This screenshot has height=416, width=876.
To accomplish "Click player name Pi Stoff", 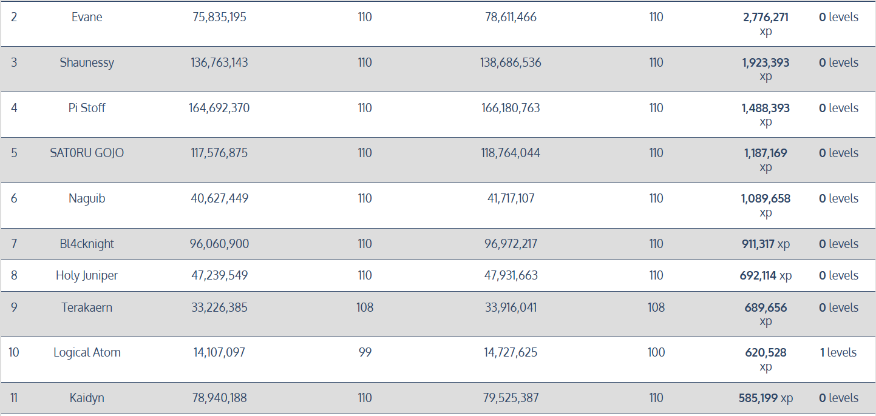I will (87, 108).
